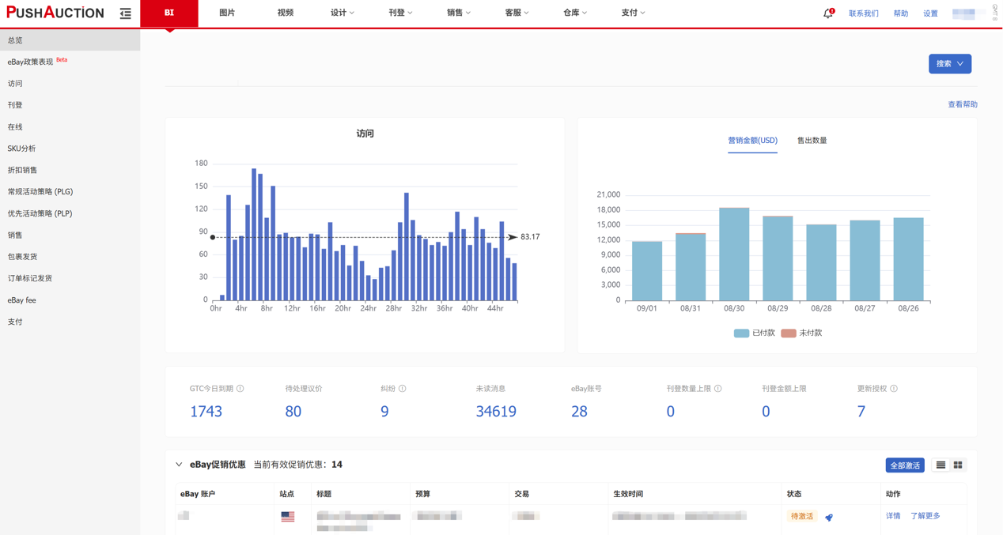Open the notification bell alerts
The height and width of the screenshot is (535, 1003).
(x=827, y=13)
